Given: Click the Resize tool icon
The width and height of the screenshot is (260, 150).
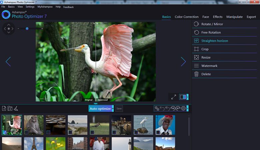Looking at the screenshot, I should 196,57.
